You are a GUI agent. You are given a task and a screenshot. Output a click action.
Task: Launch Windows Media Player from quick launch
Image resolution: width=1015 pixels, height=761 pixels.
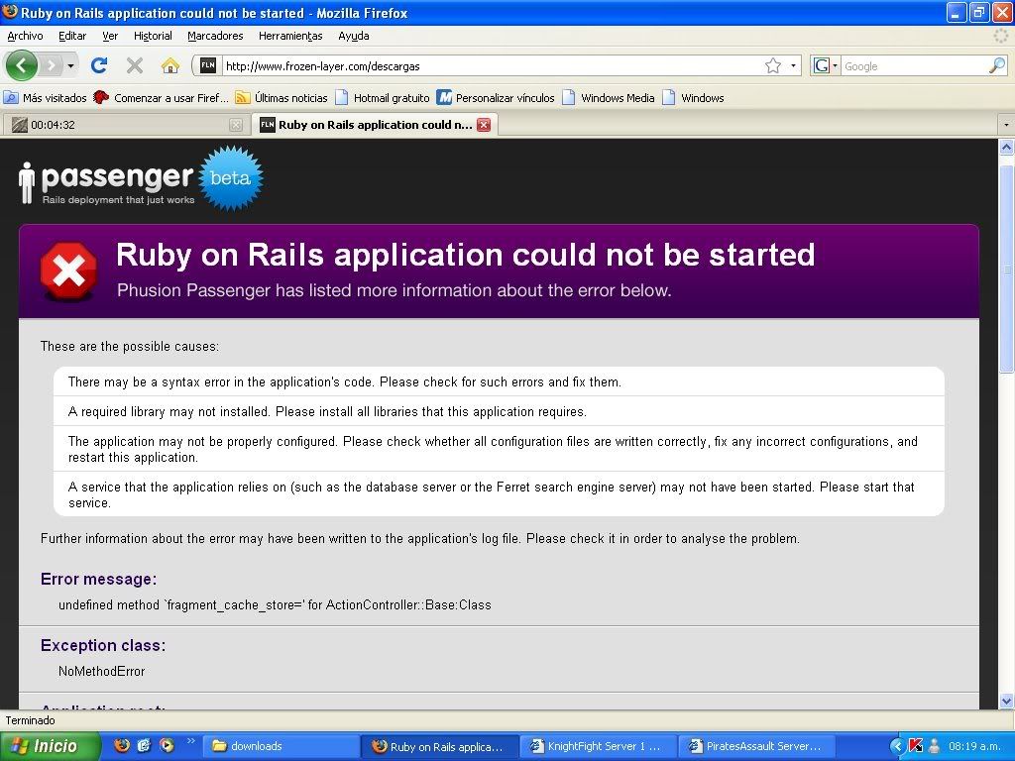pyautogui.click(x=167, y=745)
